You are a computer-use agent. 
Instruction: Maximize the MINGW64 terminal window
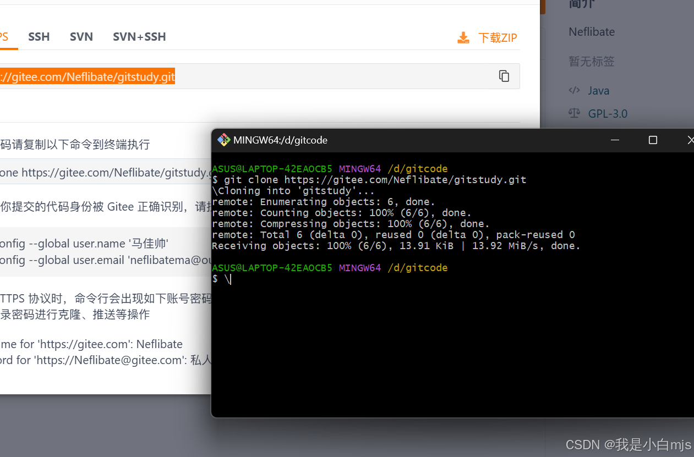[x=653, y=140]
